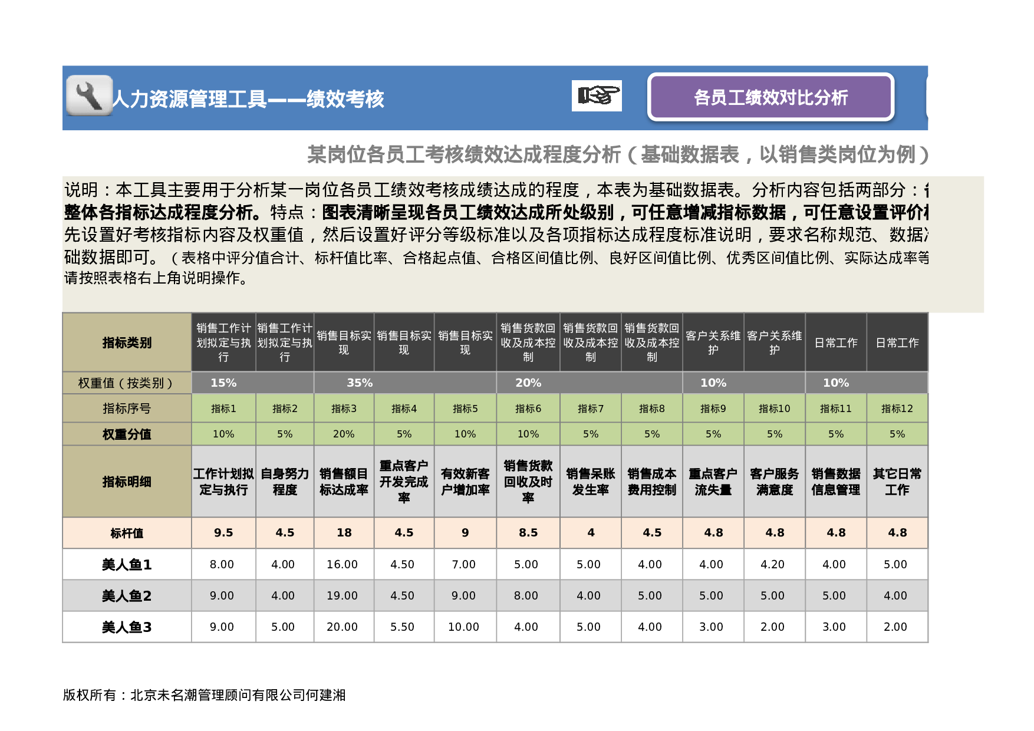
Task: Click the 20% 权重分值 cell under 指标3
Action: [x=345, y=434]
